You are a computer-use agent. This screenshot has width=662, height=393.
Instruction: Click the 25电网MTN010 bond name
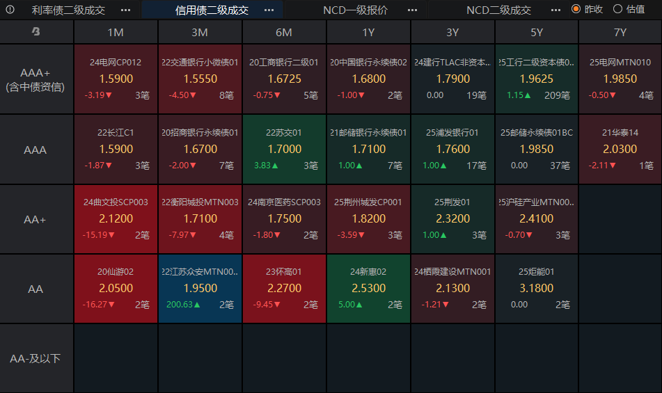[620, 63]
